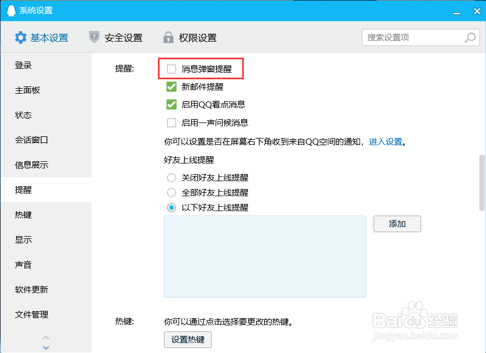Click the down chevron below 文件管理

(x=46, y=347)
